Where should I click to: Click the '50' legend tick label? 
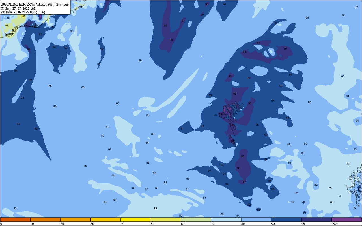pos(152,224)
